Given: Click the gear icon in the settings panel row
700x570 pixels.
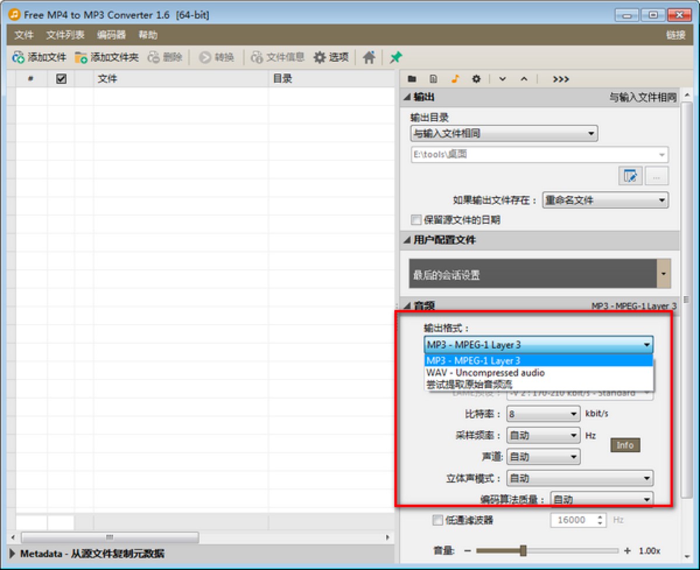Looking at the screenshot, I should (x=476, y=79).
